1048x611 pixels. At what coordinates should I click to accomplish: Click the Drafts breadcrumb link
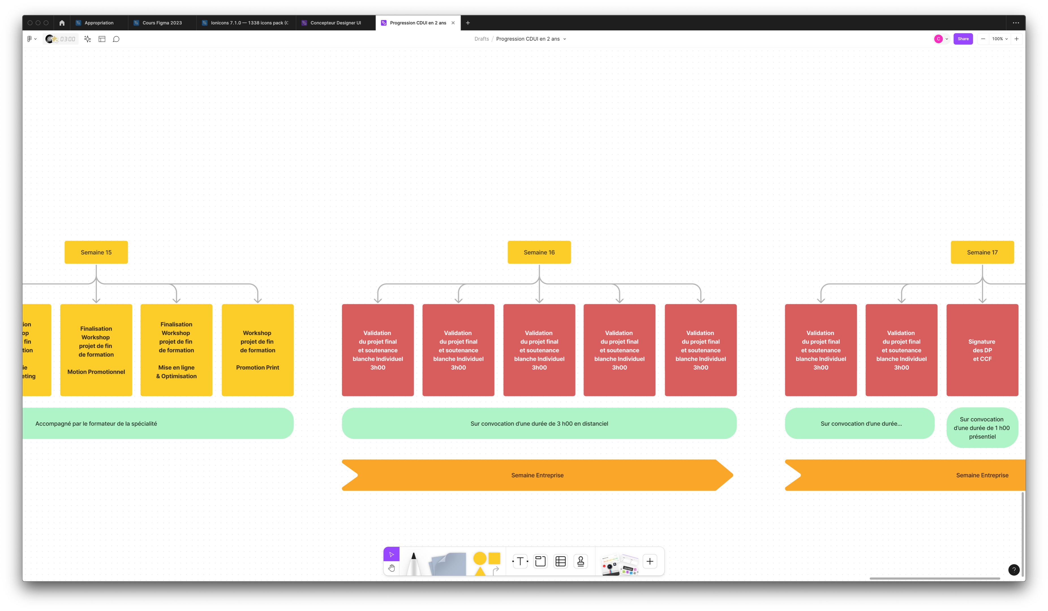tap(482, 39)
